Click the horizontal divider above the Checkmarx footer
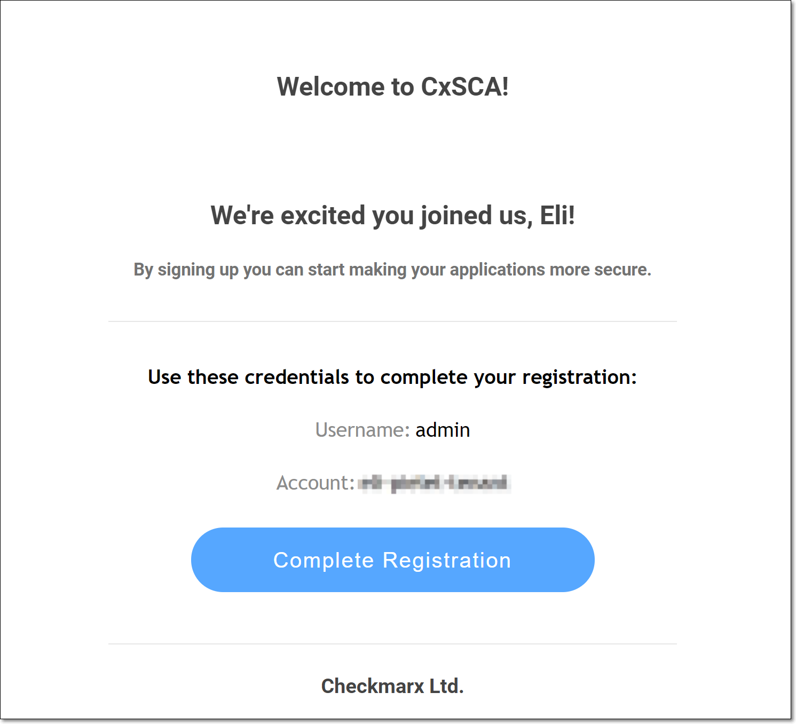The width and height of the screenshot is (796, 724). pos(392,644)
